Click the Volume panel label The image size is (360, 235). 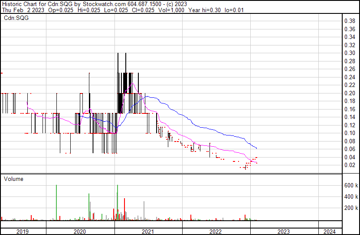(x=13, y=179)
